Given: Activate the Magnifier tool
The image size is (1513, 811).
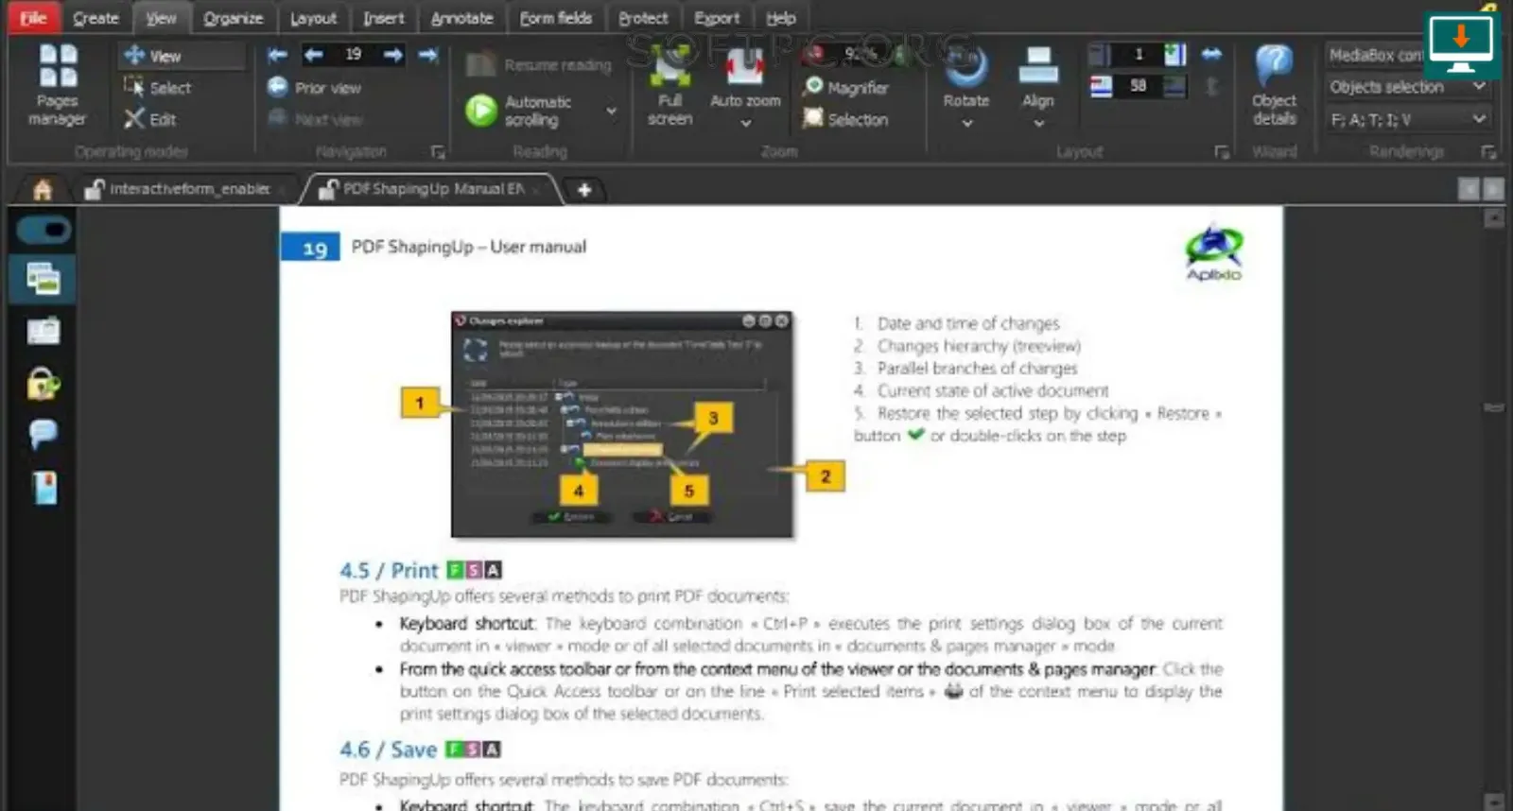Looking at the screenshot, I should (845, 87).
